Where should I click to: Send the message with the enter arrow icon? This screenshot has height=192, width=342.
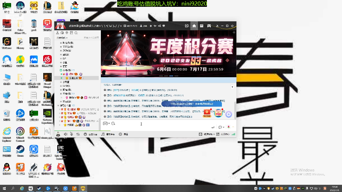coord(213,127)
